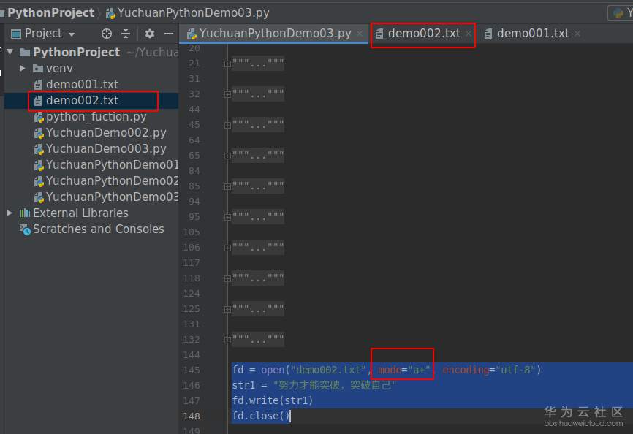Expand folded docstring at line 118
Screen dimensions: 633x434
(x=227, y=278)
